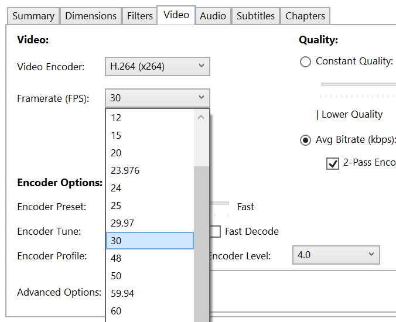The height and width of the screenshot is (322, 396).
Task: Open the Chapters tab
Action: pyautogui.click(x=305, y=16)
